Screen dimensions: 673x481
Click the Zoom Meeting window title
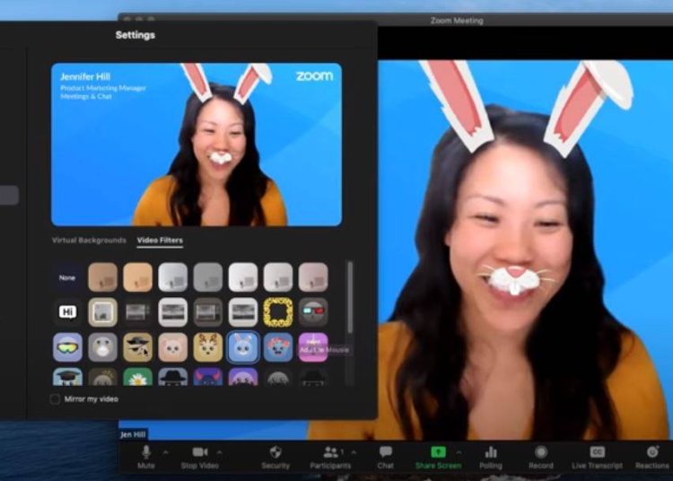457,21
